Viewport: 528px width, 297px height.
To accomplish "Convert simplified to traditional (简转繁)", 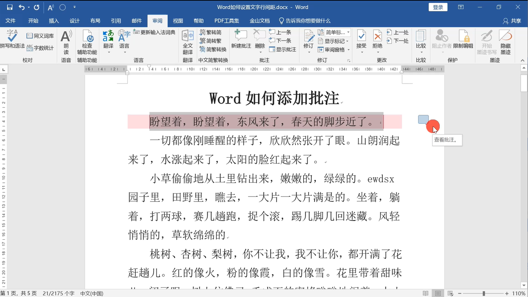I will 210,41.
